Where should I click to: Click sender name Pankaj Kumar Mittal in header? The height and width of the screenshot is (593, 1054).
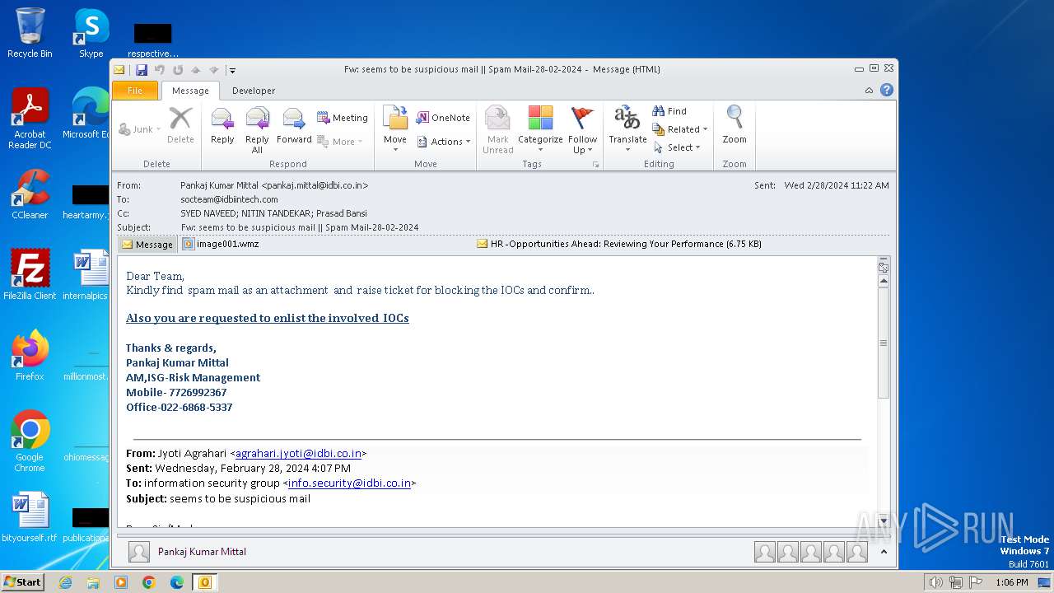coord(274,185)
